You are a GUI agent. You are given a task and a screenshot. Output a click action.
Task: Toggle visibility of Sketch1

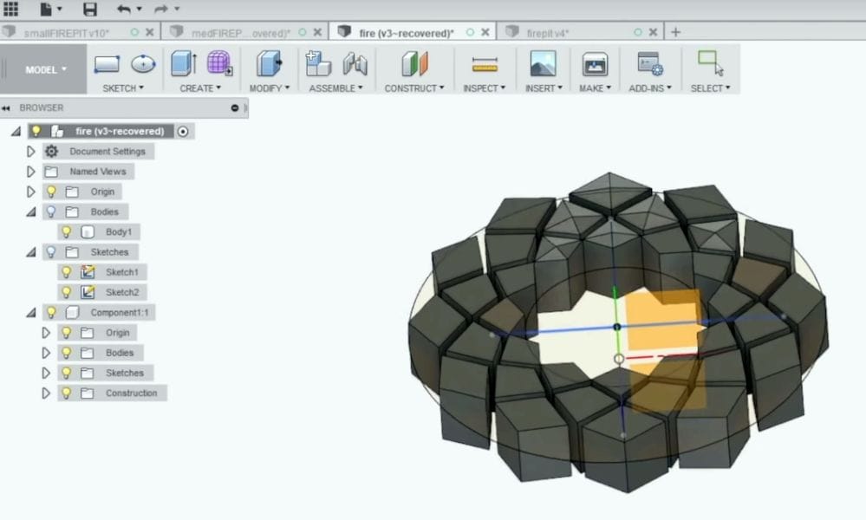tap(66, 272)
